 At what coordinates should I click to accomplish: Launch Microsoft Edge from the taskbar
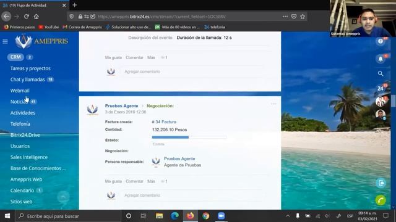click(174, 216)
